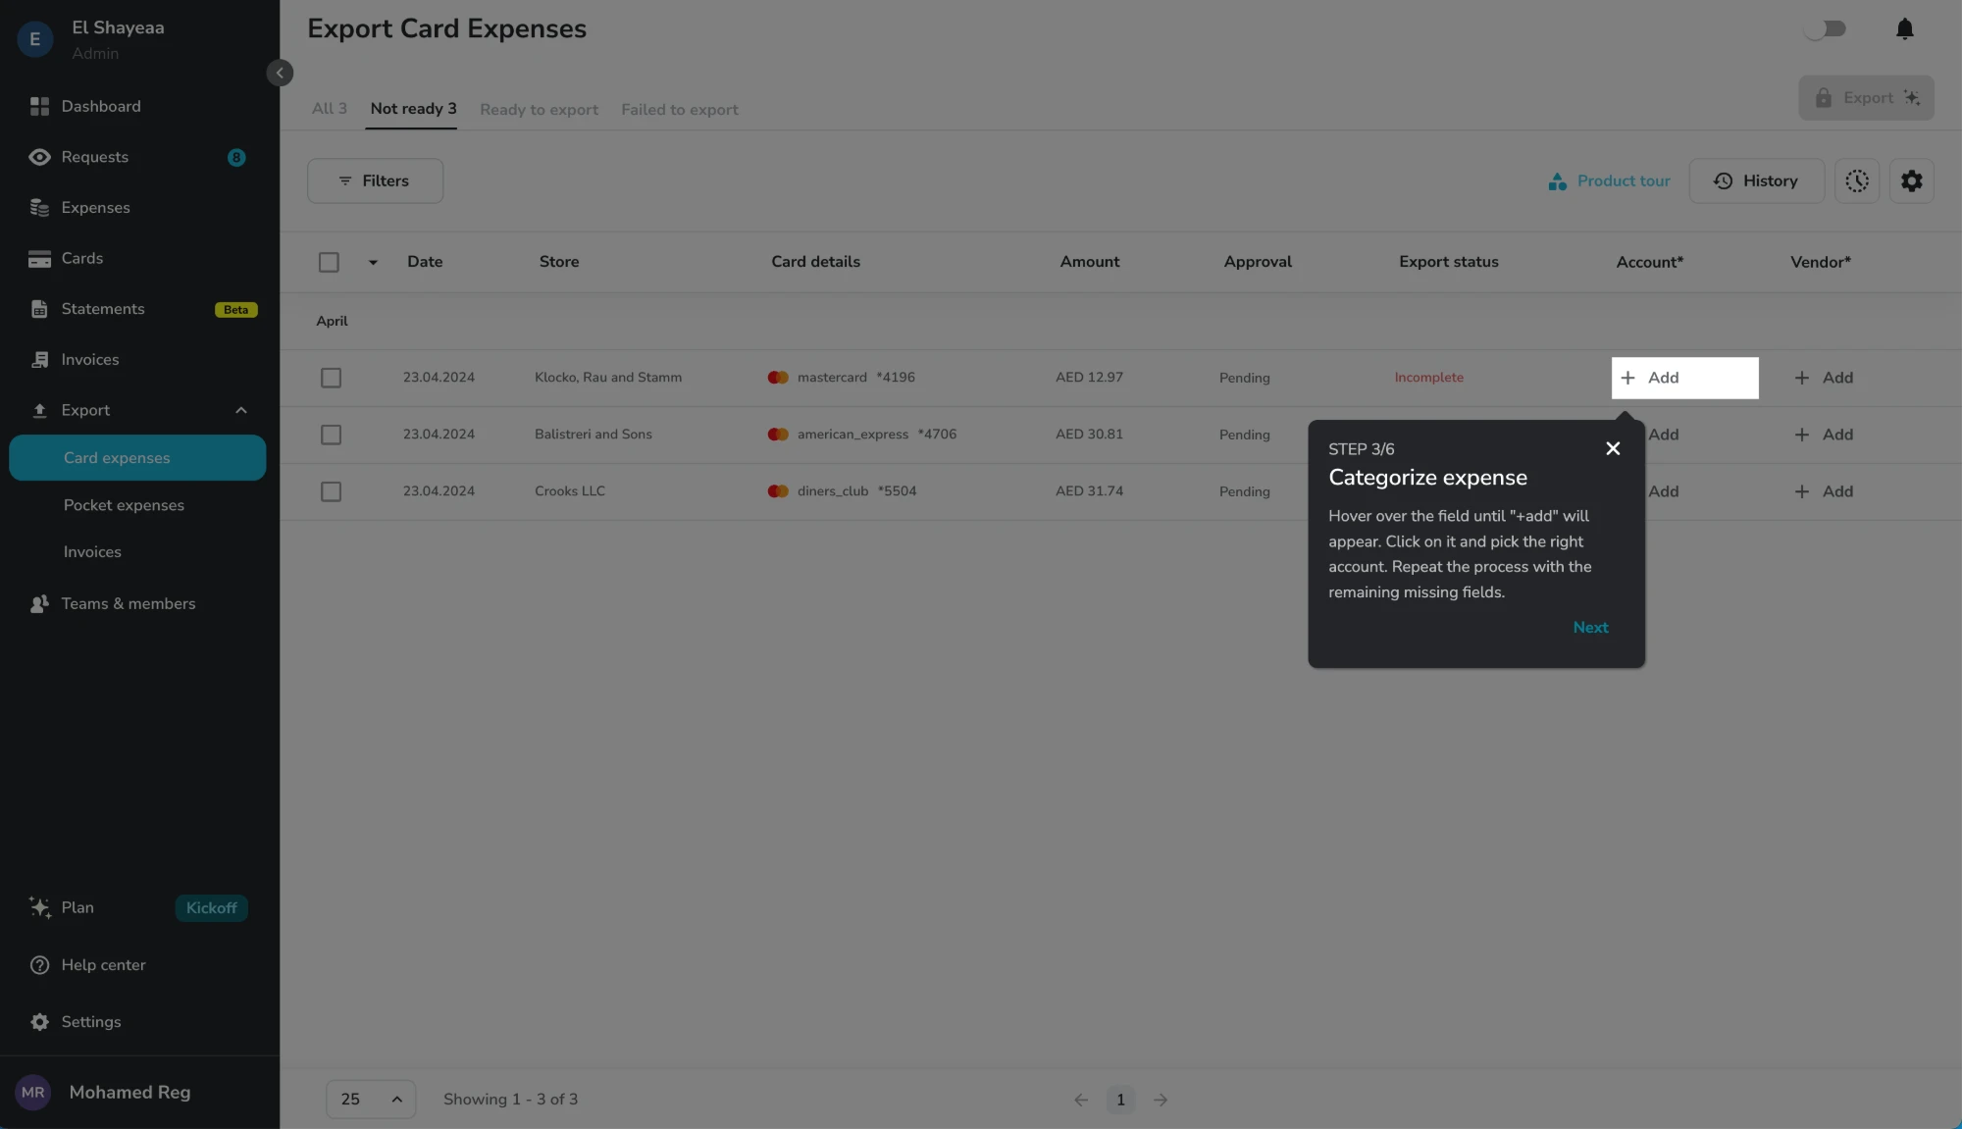
Task: Collapse the sidebar with the chevron button
Action: [280, 73]
